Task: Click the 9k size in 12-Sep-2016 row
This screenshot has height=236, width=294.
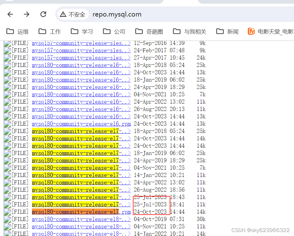Action: (x=203, y=43)
